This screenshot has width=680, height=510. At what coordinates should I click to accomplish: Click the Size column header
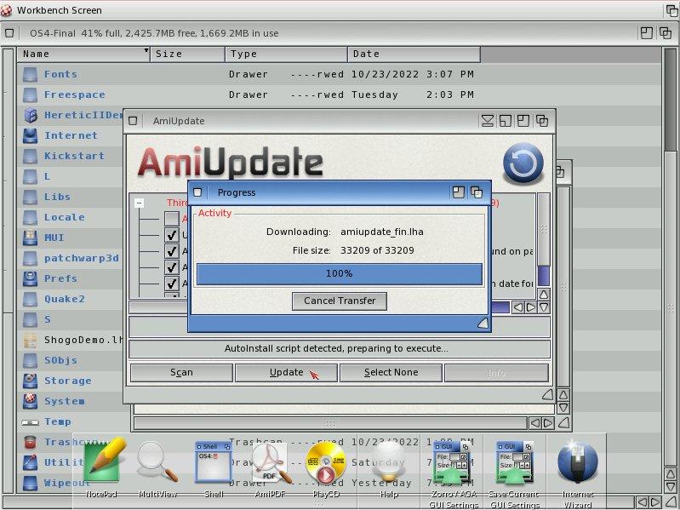pyautogui.click(x=187, y=54)
